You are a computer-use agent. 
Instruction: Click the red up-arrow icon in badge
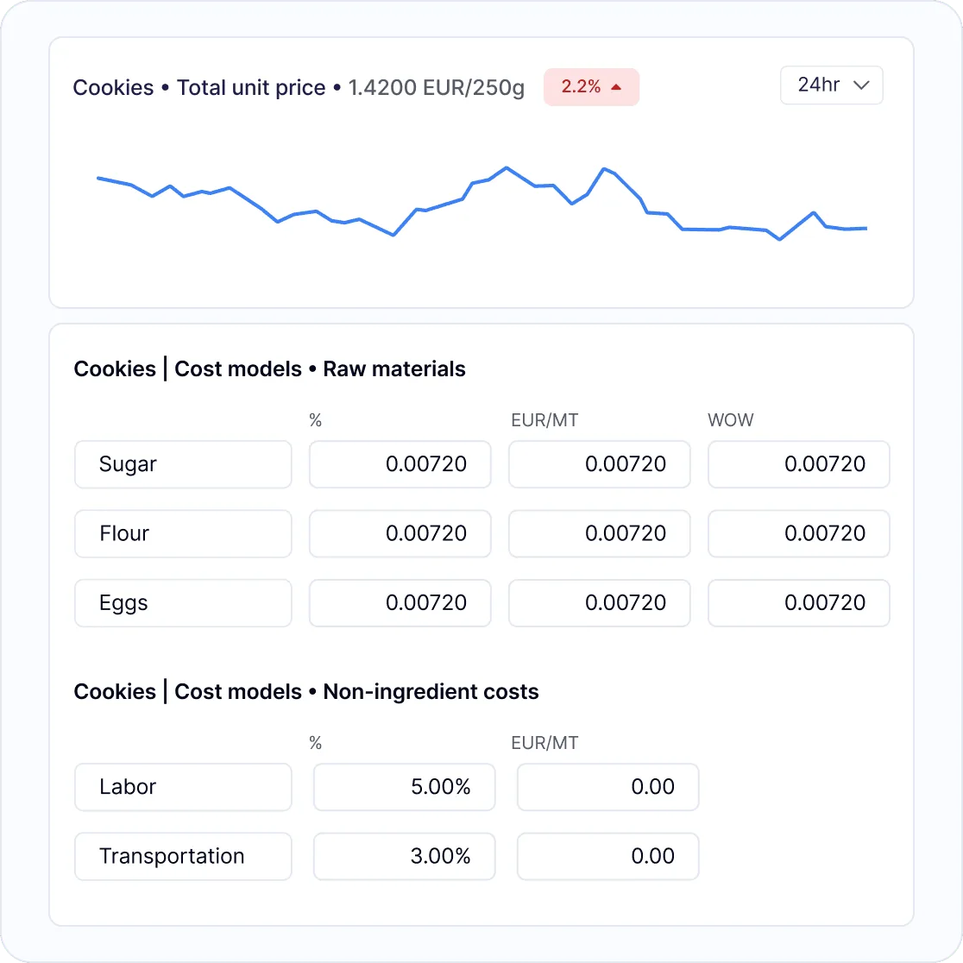pyautogui.click(x=616, y=87)
